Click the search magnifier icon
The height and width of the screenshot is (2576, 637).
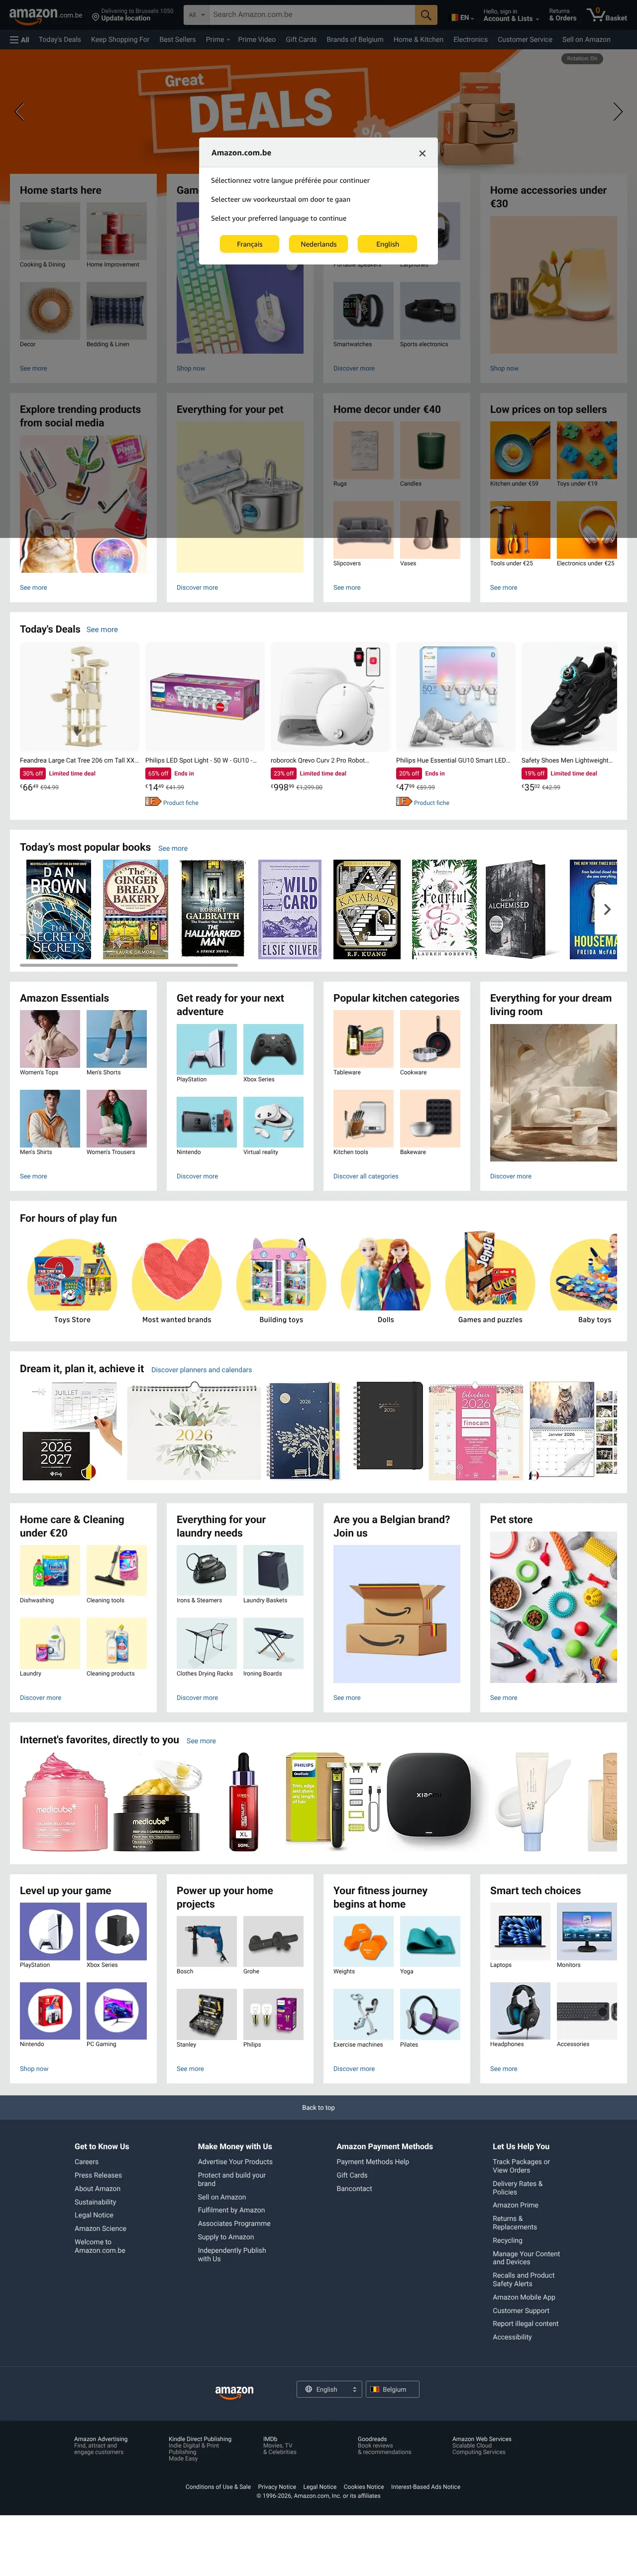click(426, 15)
